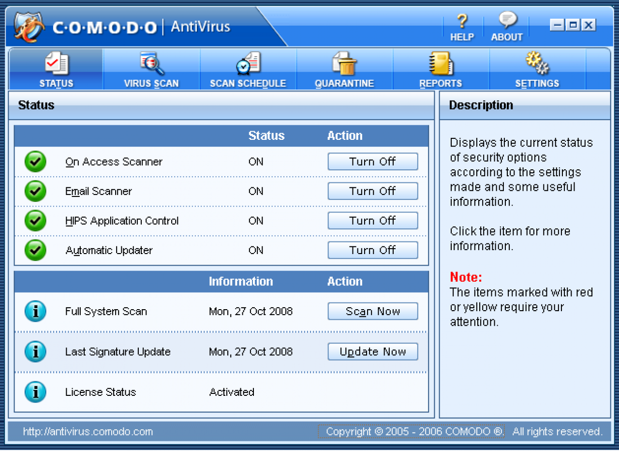Screen dimensions: 619x451
Task: Click the Comodo shield logo icon
Action: pyautogui.click(x=30, y=27)
